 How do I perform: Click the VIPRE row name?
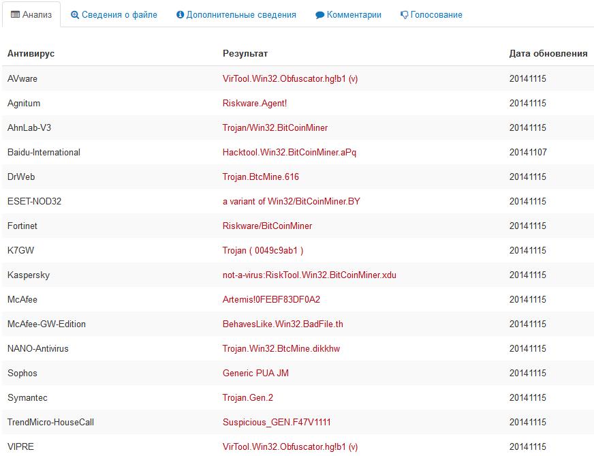point(21,447)
